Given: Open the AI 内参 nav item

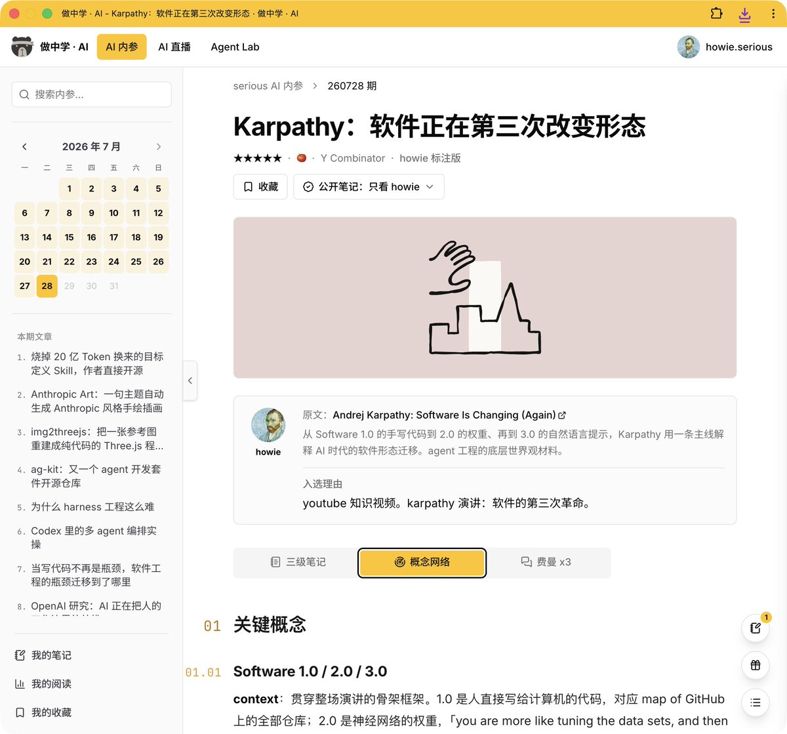Looking at the screenshot, I should (x=122, y=47).
